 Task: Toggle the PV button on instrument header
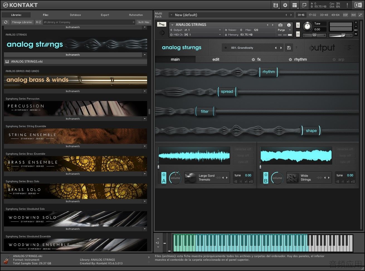pos(356,34)
